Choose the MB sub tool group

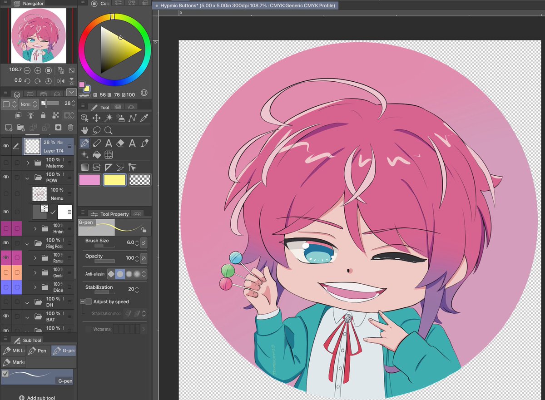[x=13, y=351]
